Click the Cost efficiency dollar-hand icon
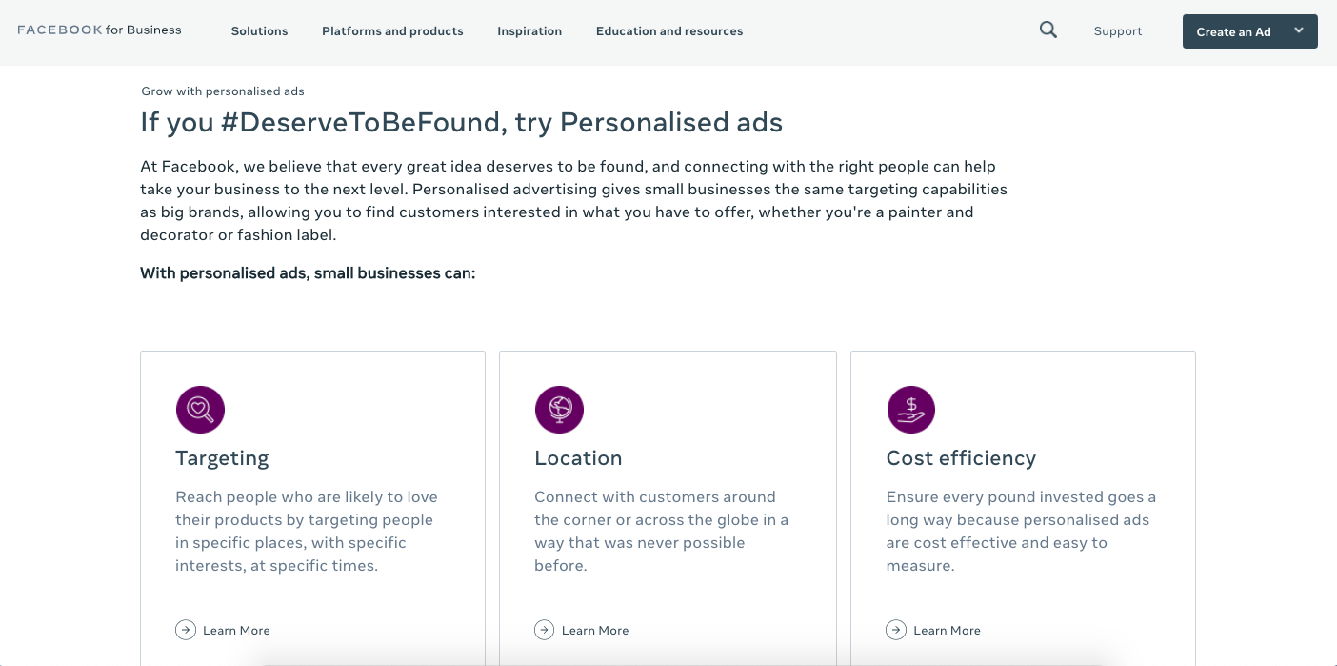Viewport: 1337px width, 666px height. [x=910, y=410]
